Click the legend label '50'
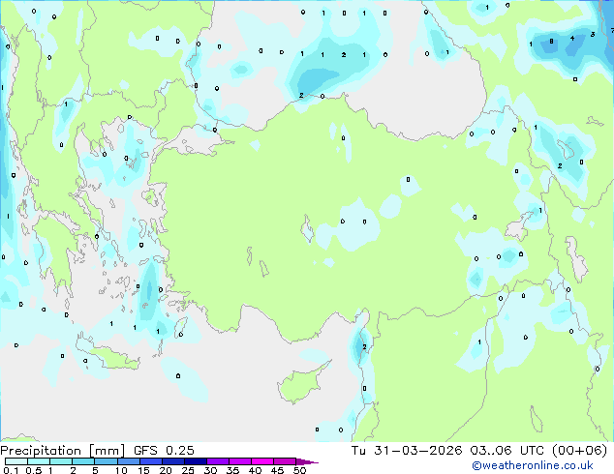Screen dimensions: 614x474 299,470
